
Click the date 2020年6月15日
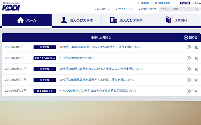click(16, 91)
